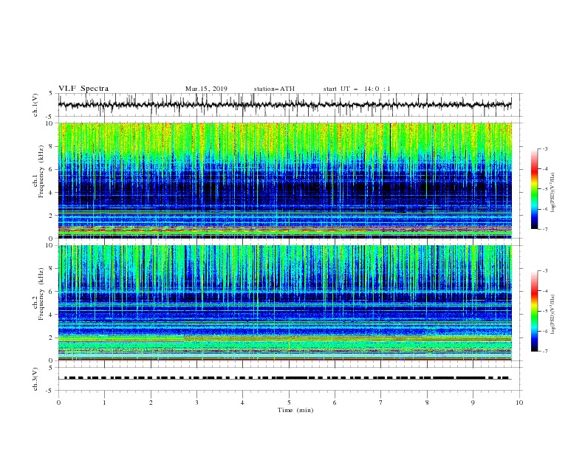Image resolution: width=585 pixels, height=452 pixels.
Task: Click time axis tick label '0'
Action: (x=58, y=403)
